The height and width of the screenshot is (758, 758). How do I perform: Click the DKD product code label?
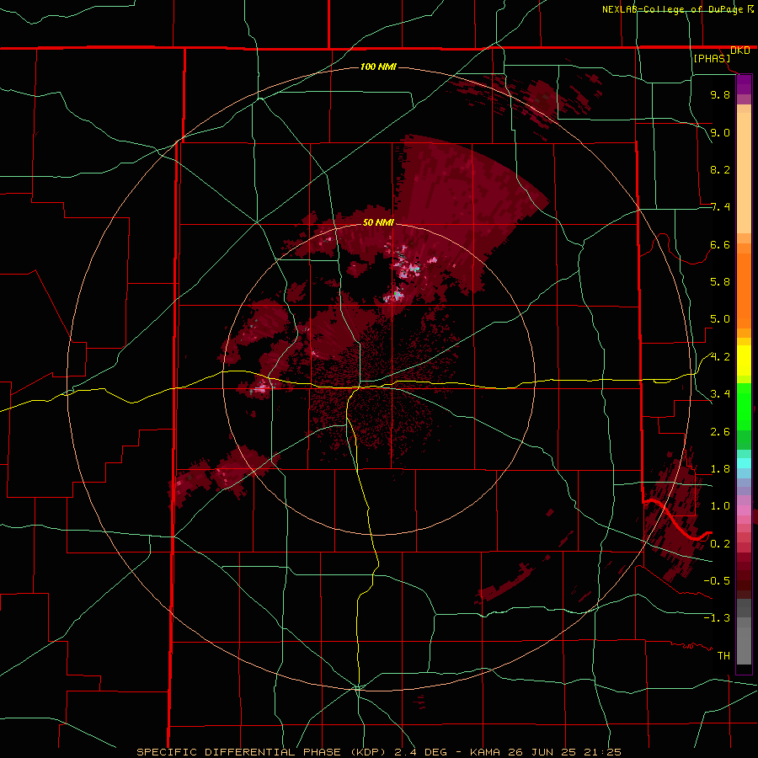pyautogui.click(x=739, y=51)
